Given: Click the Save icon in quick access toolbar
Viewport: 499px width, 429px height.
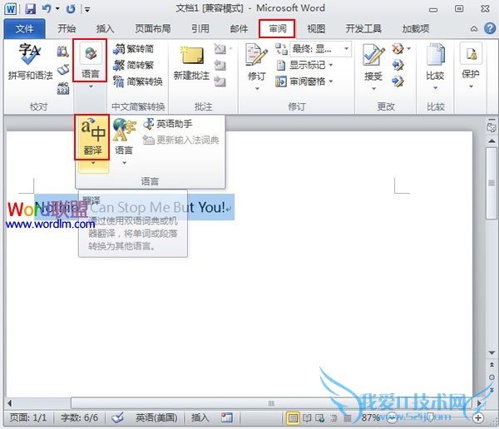Looking at the screenshot, I should [x=30, y=8].
